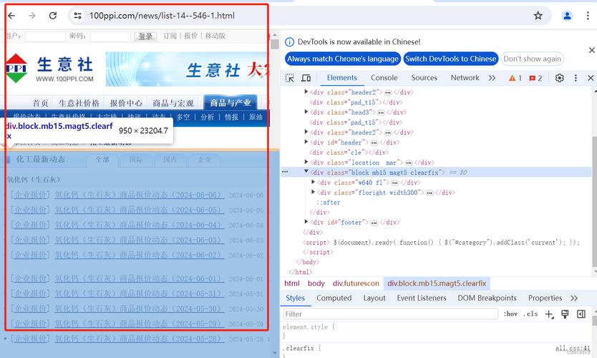
Task: Click body in the DOM breadcrumb
Action: click(316, 284)
